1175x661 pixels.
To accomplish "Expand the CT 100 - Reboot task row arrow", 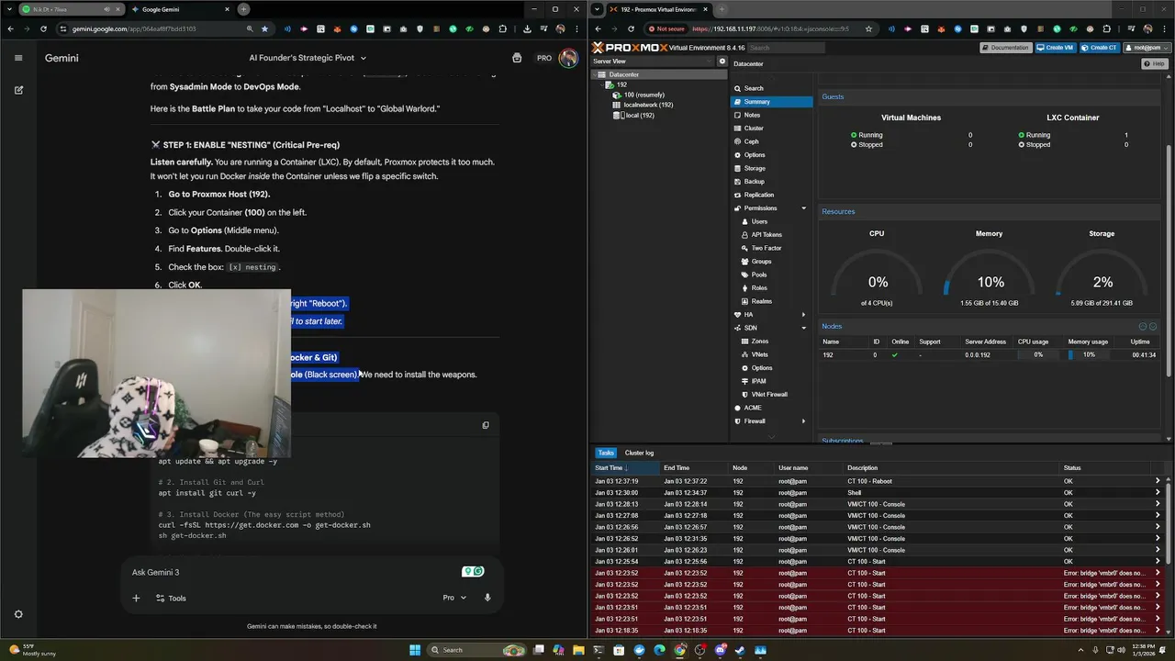I will (1158, 481).
